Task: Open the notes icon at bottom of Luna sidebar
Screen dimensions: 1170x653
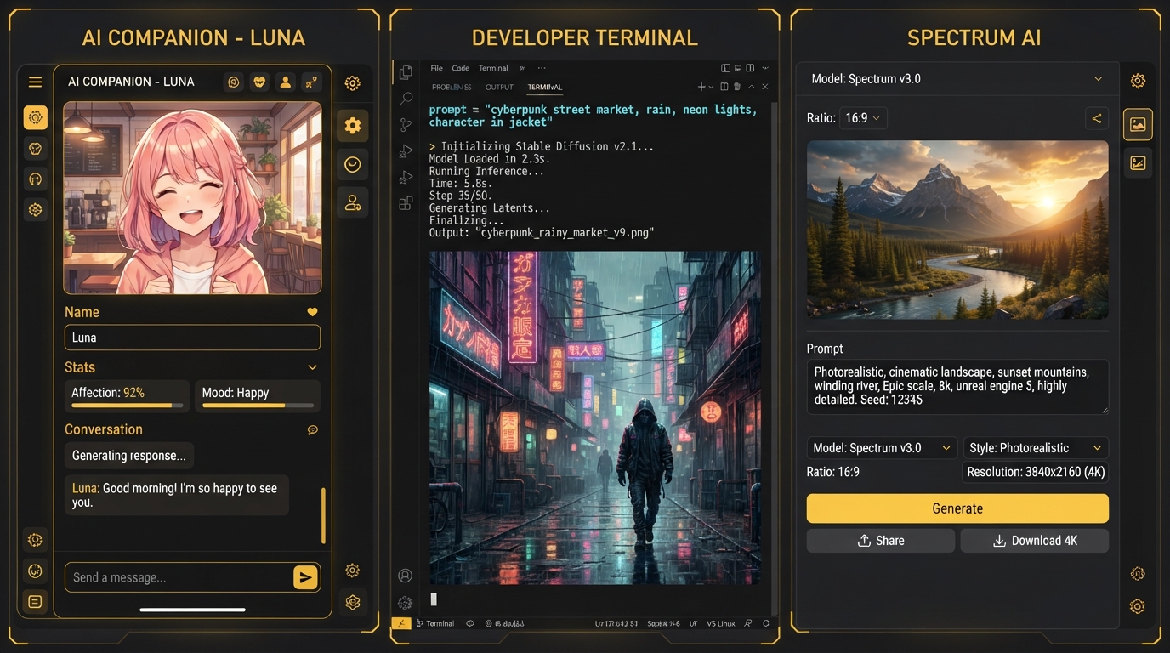Action: click(35, 601)
